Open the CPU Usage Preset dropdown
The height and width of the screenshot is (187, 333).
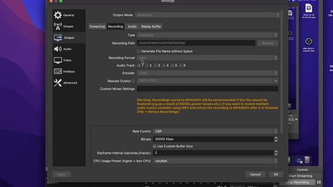click(215, 161)
